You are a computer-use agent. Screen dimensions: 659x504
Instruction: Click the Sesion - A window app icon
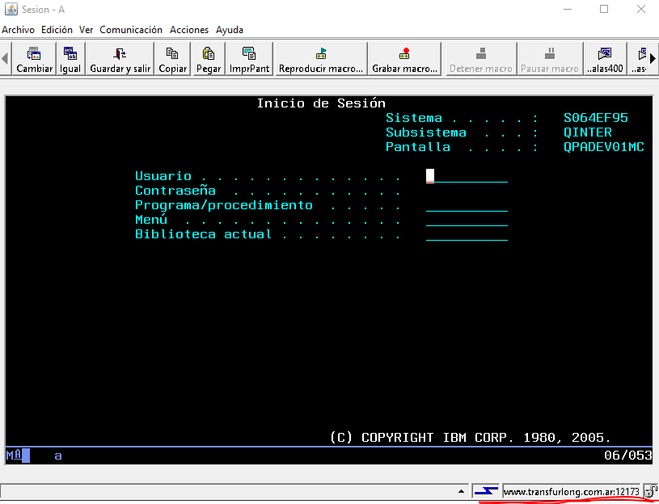[x=11, y=9]
